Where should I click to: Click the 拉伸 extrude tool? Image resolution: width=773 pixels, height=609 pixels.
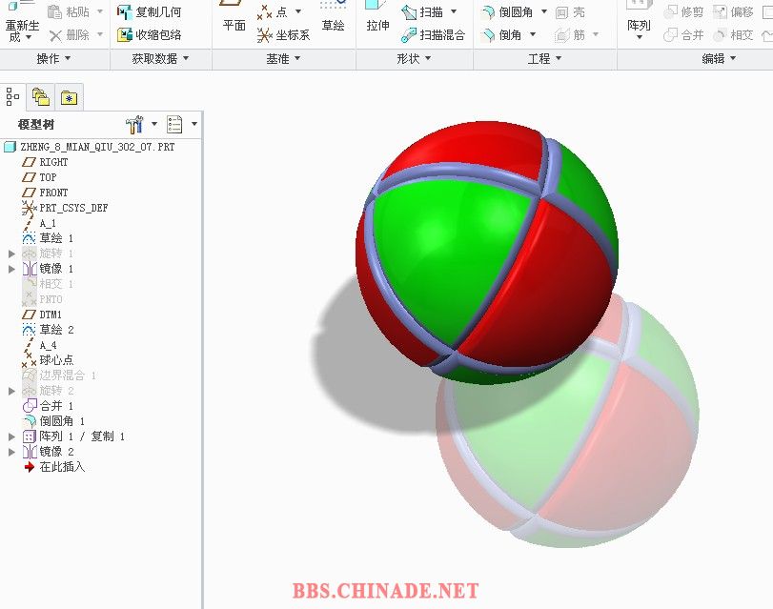click(x=377, y=16)
